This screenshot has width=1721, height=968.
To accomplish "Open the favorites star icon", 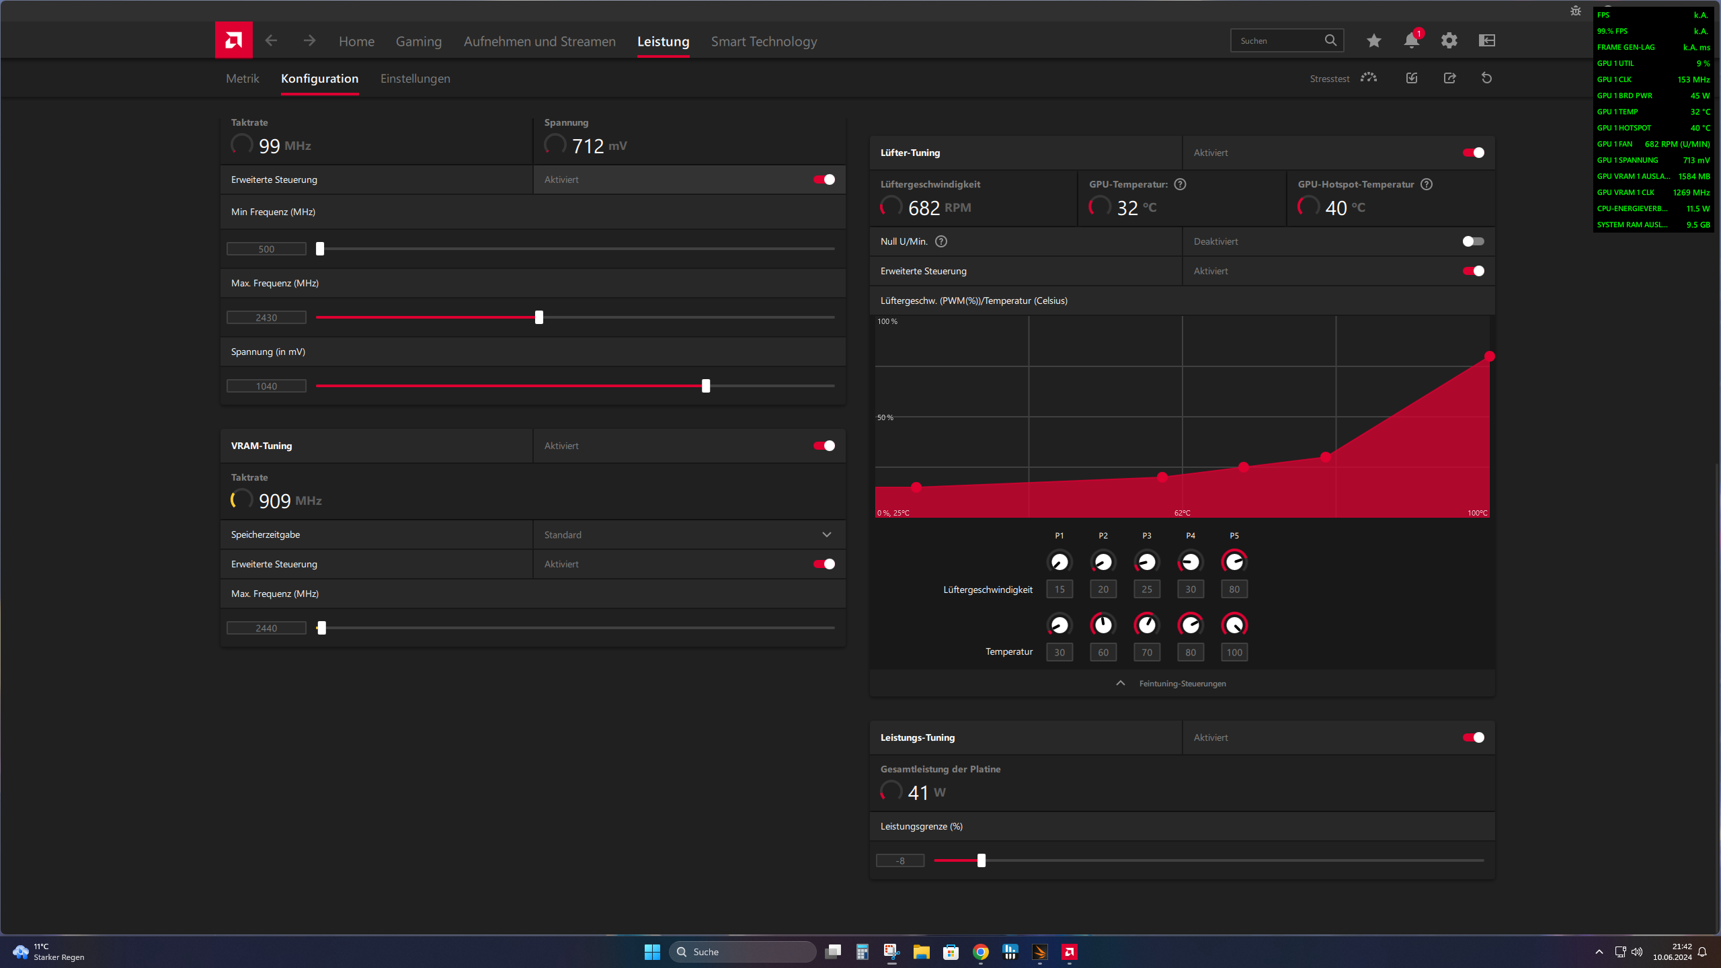I will coord(1373,40).
